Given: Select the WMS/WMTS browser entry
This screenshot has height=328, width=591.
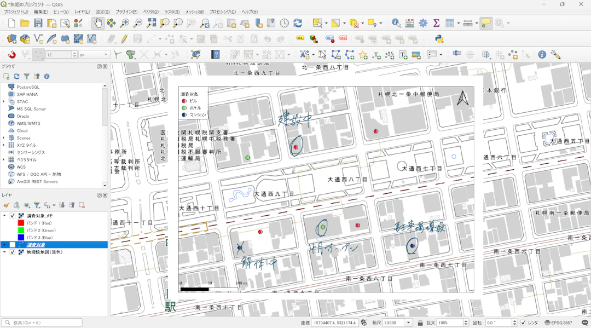Looking at the screenshot, I should click(x=28, y=123).
